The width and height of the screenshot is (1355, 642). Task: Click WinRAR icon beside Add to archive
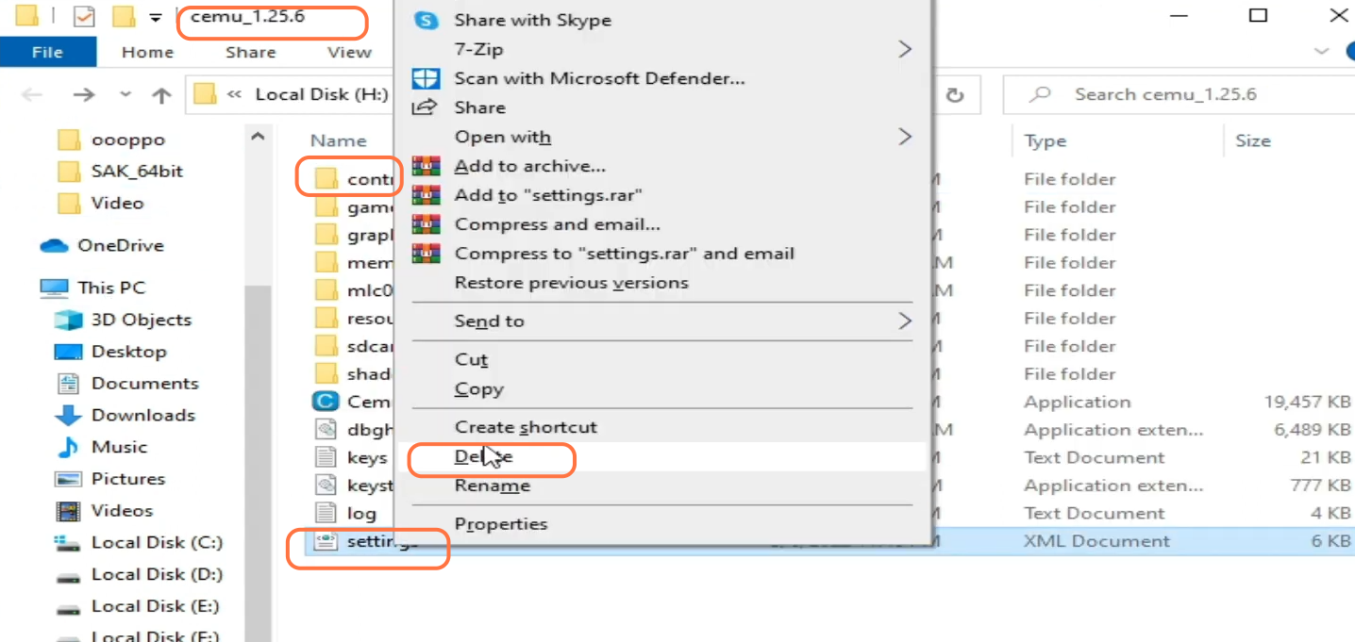tap(427, 166)
